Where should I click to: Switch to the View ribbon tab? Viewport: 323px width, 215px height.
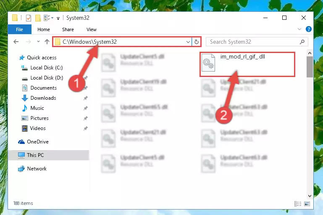(92, 29)
